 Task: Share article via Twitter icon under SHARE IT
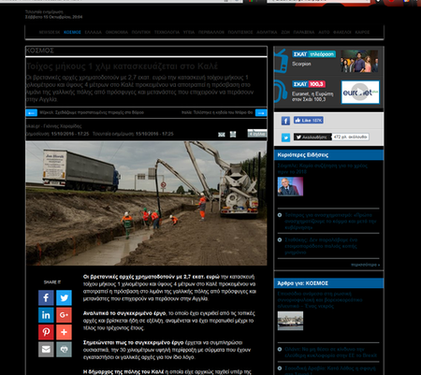click(64, 297)
